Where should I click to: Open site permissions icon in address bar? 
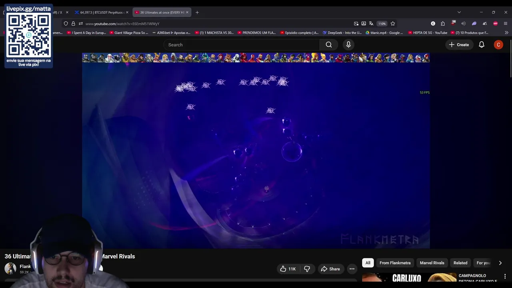(80, 24)
